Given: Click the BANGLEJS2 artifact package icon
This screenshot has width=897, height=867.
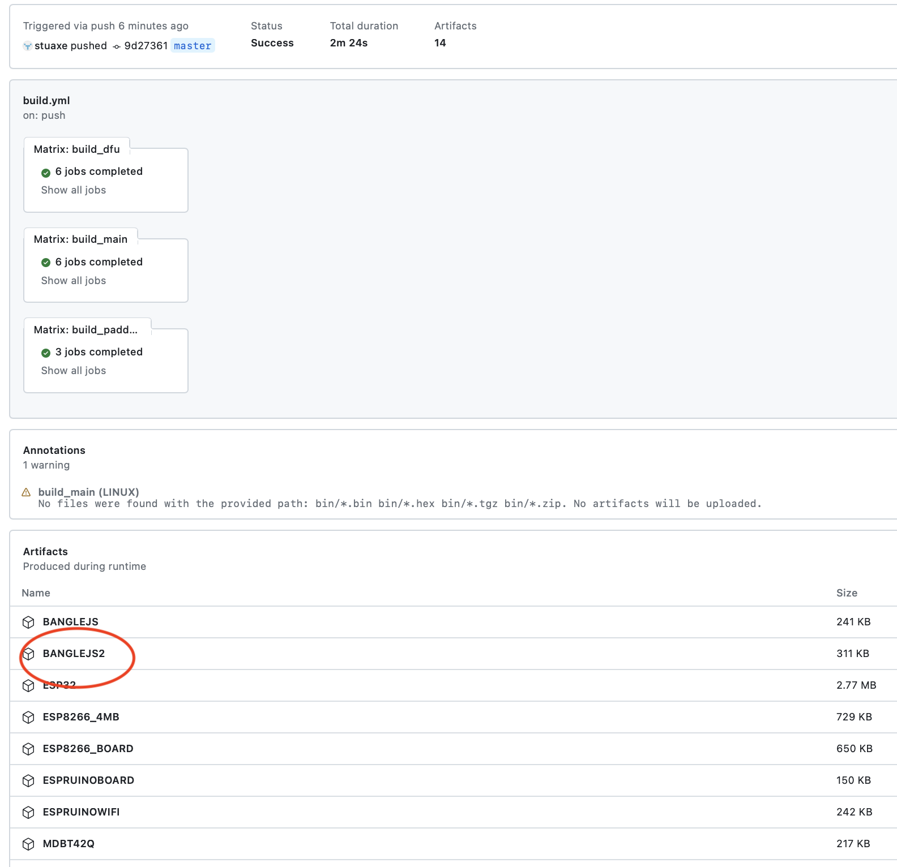Looking at the screenshot, I should pos(28,654).
